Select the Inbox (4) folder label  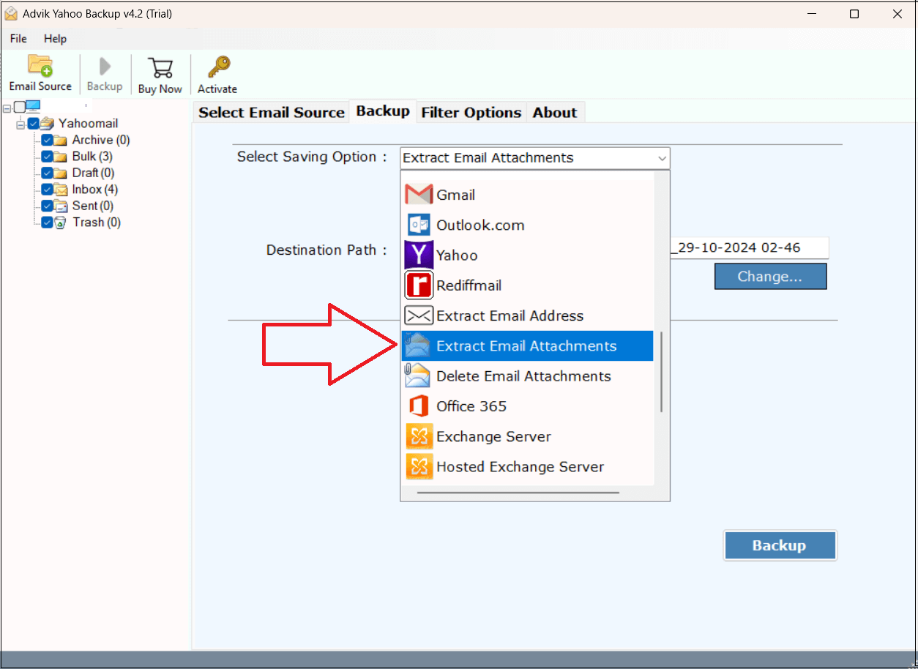[x=95, y=190]
